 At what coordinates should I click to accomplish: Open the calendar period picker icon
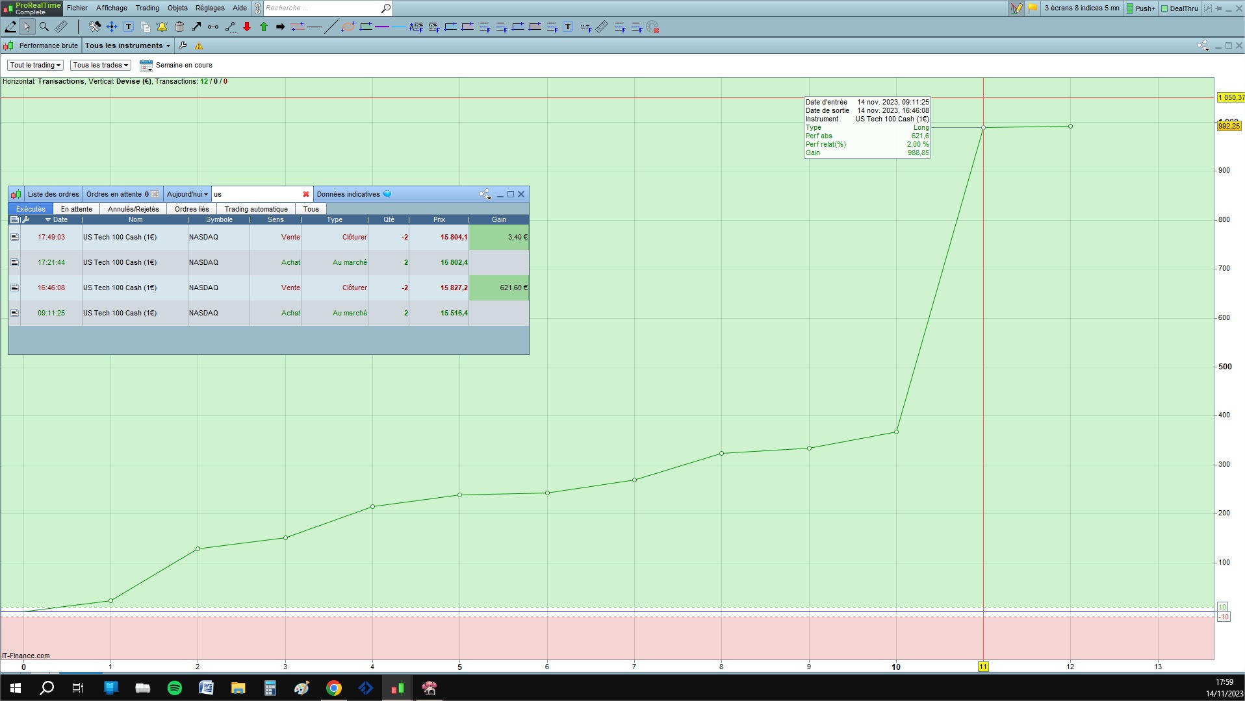[146, 66]
